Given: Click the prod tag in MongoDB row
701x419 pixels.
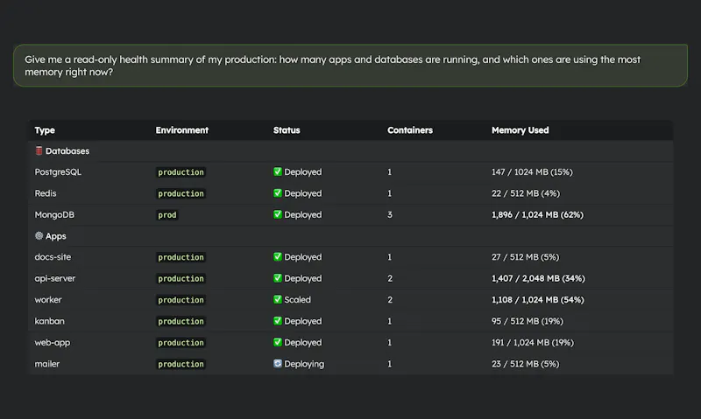Looking at the screenshot, I should click(167, 215).
